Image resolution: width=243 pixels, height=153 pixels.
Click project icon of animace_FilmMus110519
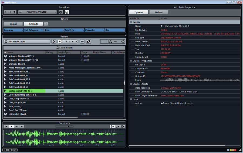tap(5, 56)
